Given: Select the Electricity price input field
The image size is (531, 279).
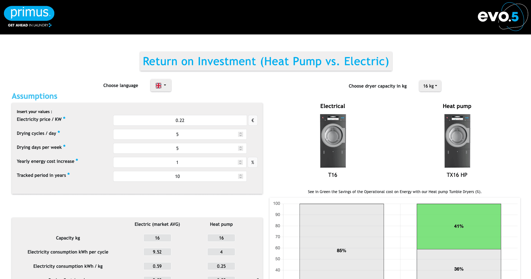Looking at the screenshot, I should pos(180,120).
